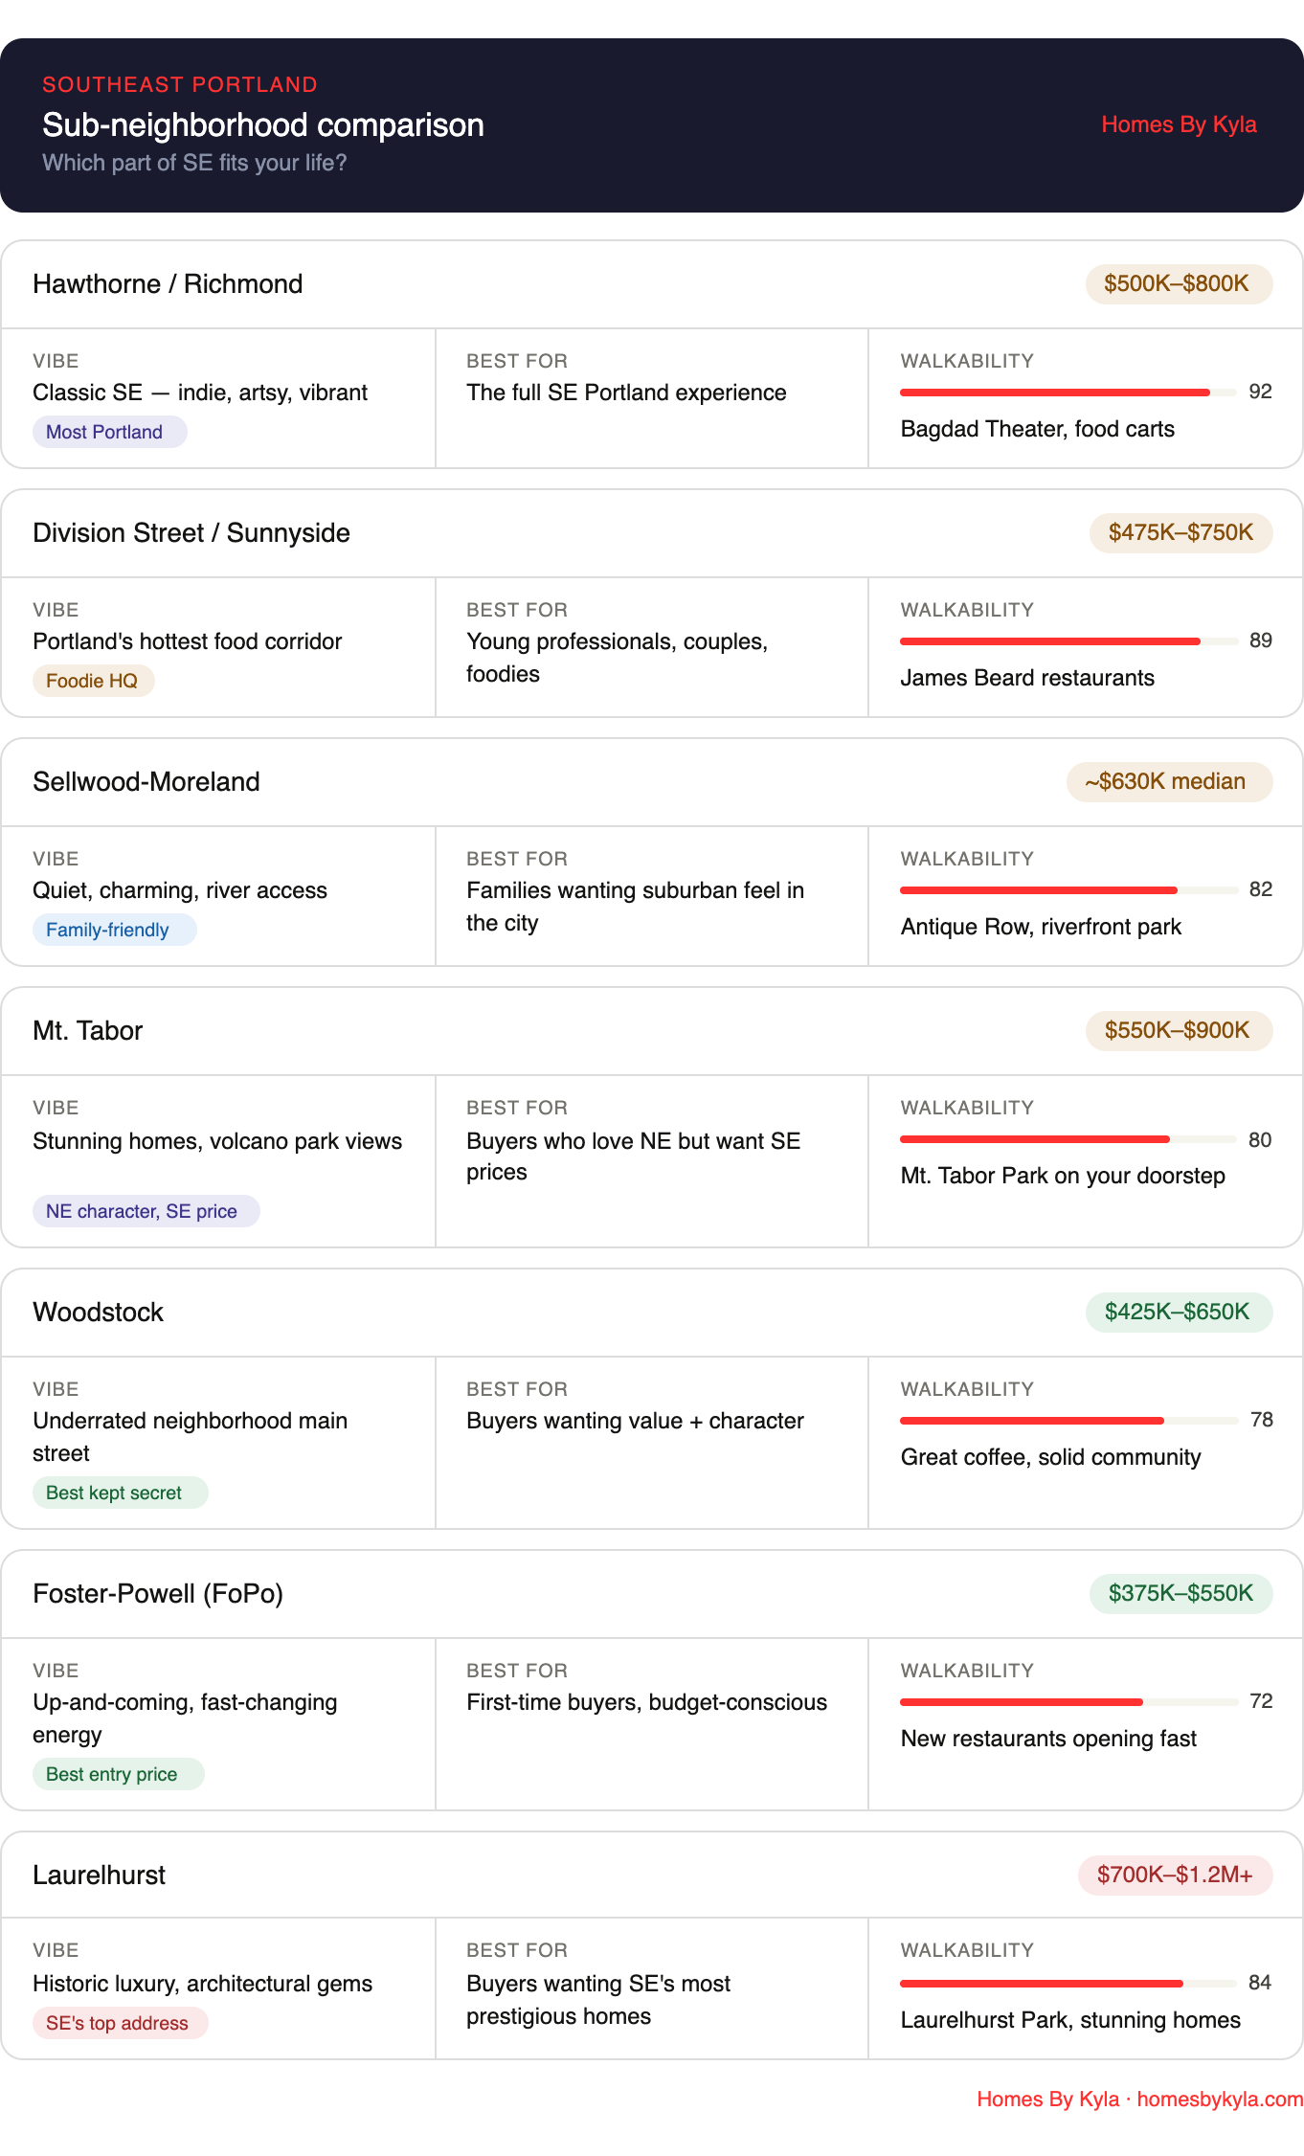Click Laurelhurst walkability bar showing 84

coord(1068,1983)
